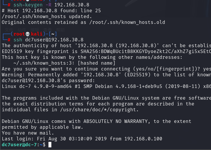Click the skull icon in the root@kali prompt

(x=28, y=34)
